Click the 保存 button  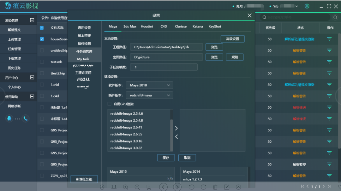pos(166,158)
